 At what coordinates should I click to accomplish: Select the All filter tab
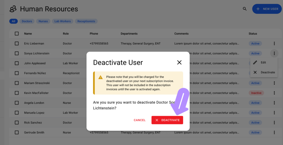14,21
